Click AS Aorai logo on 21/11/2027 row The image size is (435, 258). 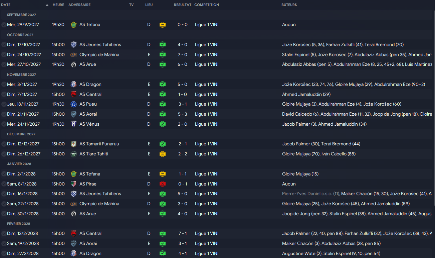[x=74, y=114]
